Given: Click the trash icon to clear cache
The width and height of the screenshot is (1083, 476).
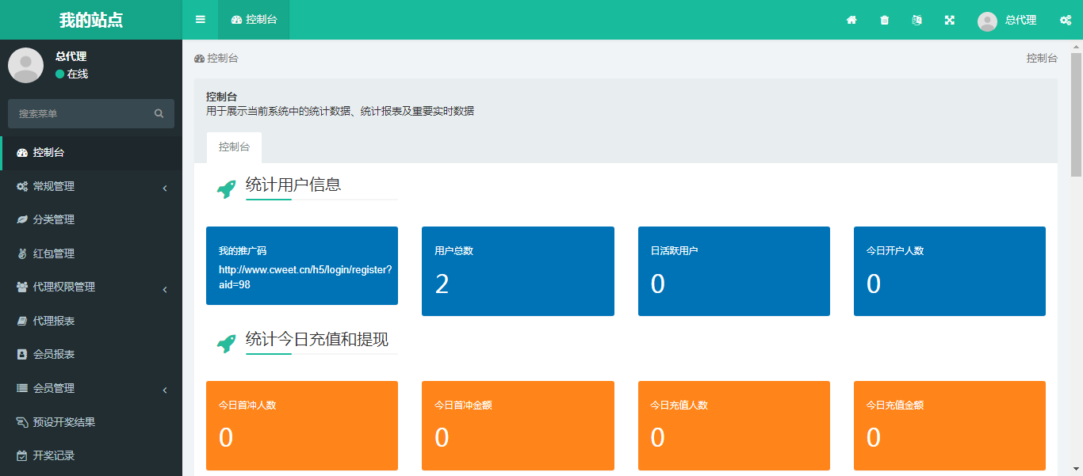Looking at the screenshot, I should pos(884,20).
